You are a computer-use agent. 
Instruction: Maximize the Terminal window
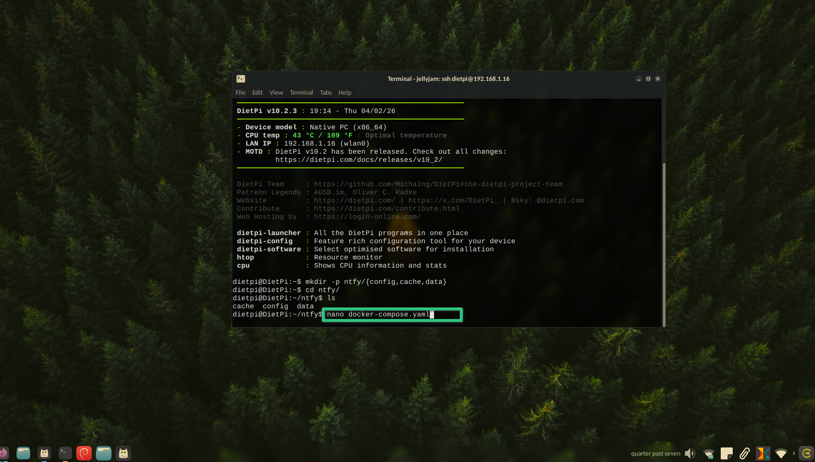648,79
